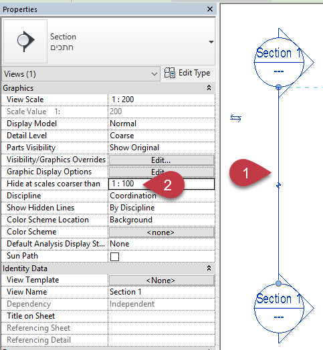Image resolution: width=323 pixels, height=350 pixels.
Task: Click the View Scale 1 : 200 field
Action: click(x=161, y=100)
